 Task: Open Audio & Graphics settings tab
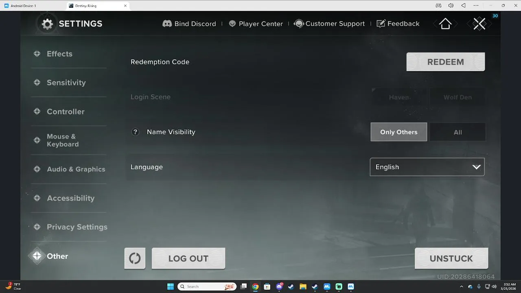pos(68,169)
